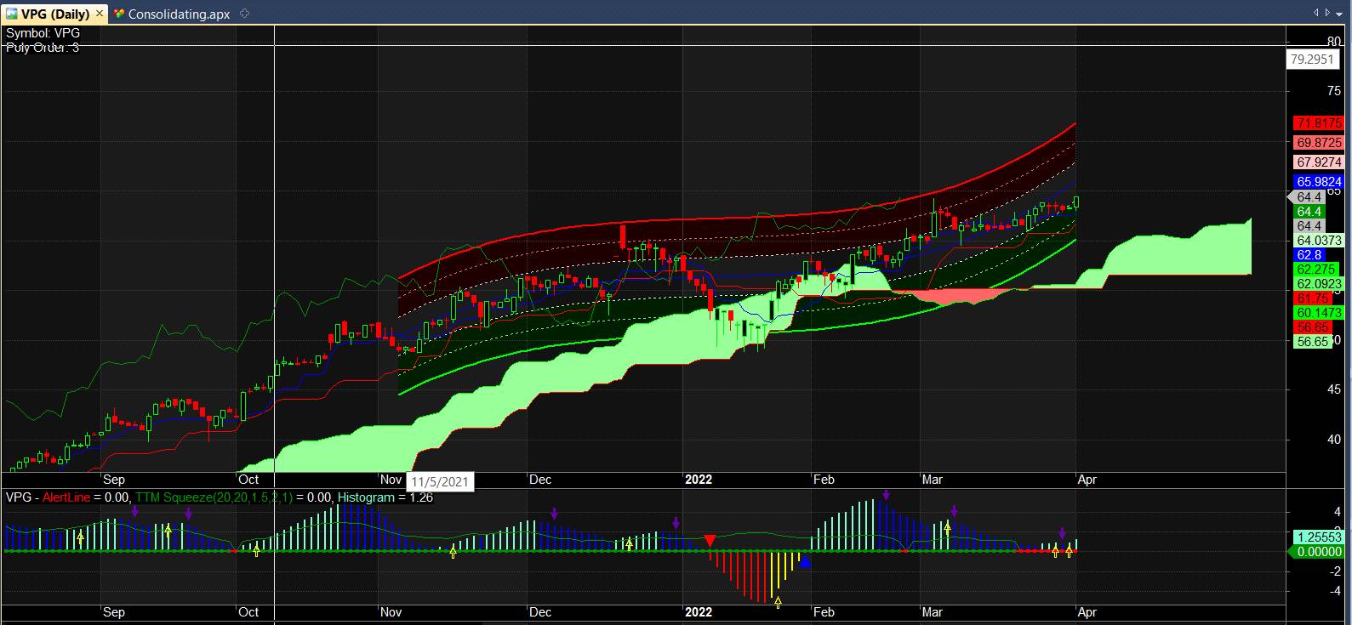Screen dimensions: 1352x625
Task: Click the red down-triangle squeeze signal marker
Action: tap(710, 541)
